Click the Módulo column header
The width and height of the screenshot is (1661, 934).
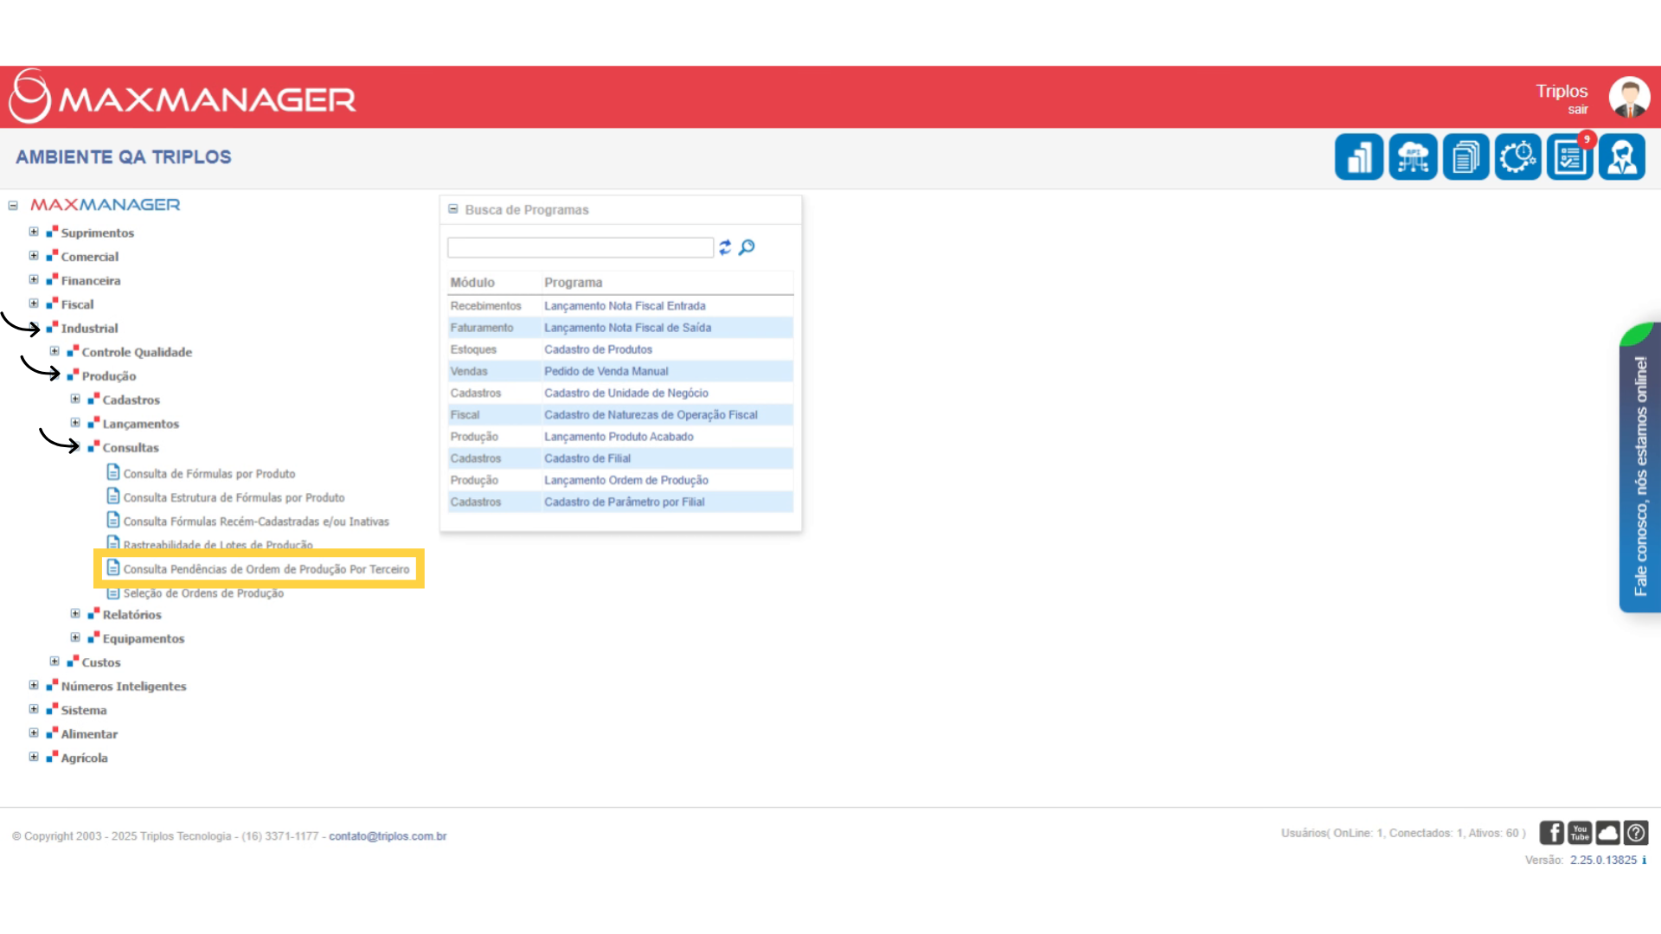[472, 283]
